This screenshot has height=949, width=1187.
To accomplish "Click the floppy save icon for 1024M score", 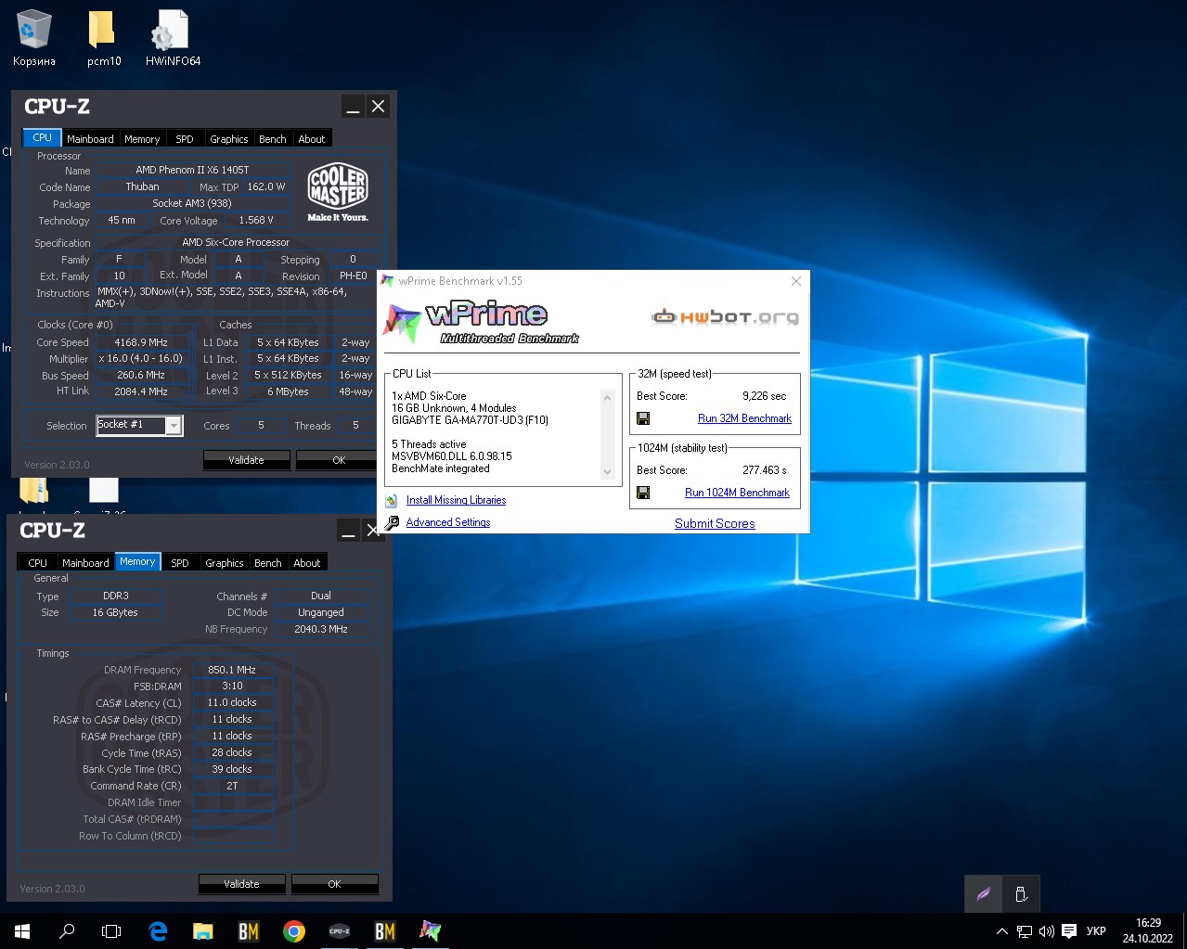I will coord(643,493).
